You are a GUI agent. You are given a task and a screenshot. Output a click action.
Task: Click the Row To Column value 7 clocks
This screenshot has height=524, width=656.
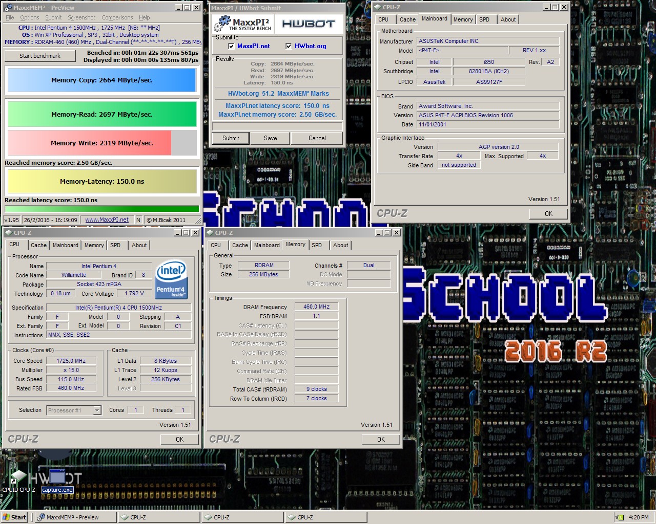pyautogui.click(x=317, y=399)
